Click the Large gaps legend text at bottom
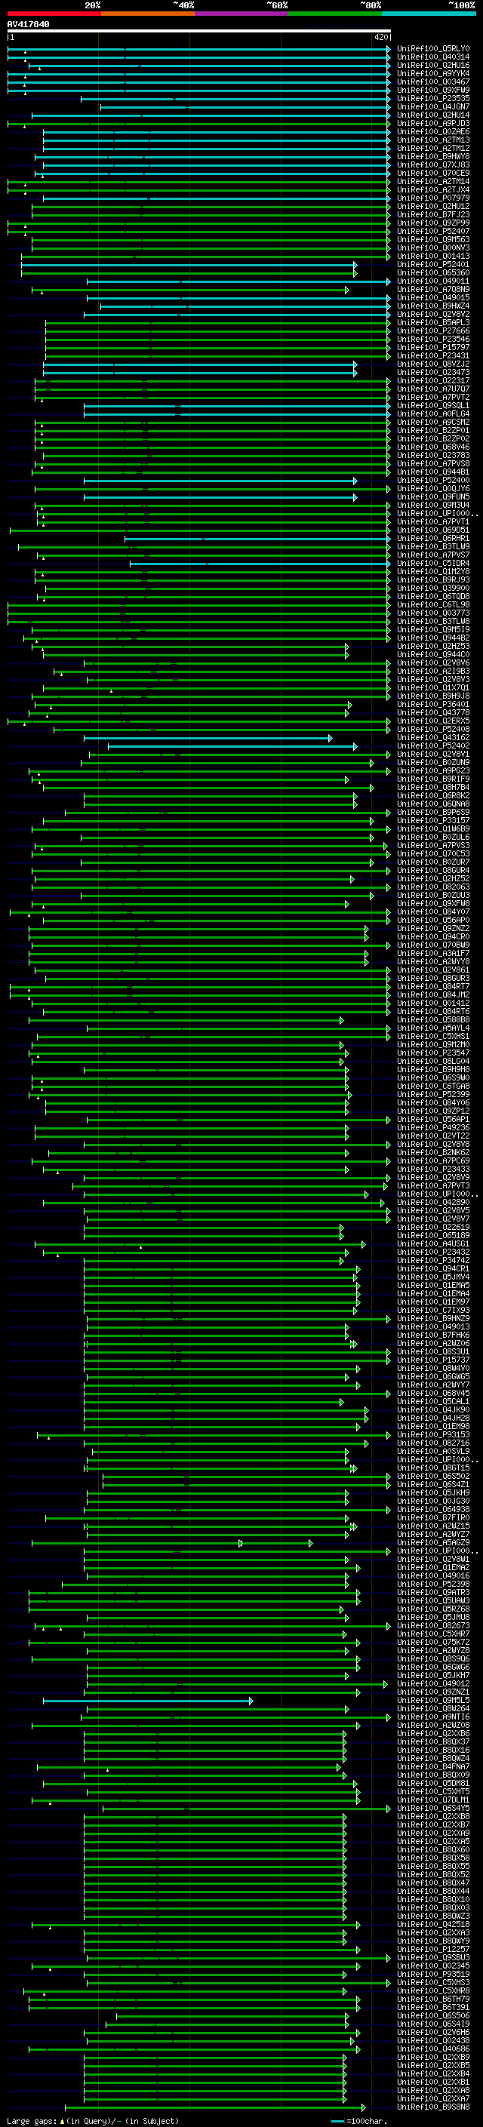 tap(93, 2120)
